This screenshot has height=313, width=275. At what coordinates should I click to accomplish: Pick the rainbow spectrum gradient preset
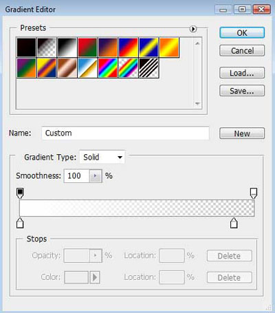108,68
